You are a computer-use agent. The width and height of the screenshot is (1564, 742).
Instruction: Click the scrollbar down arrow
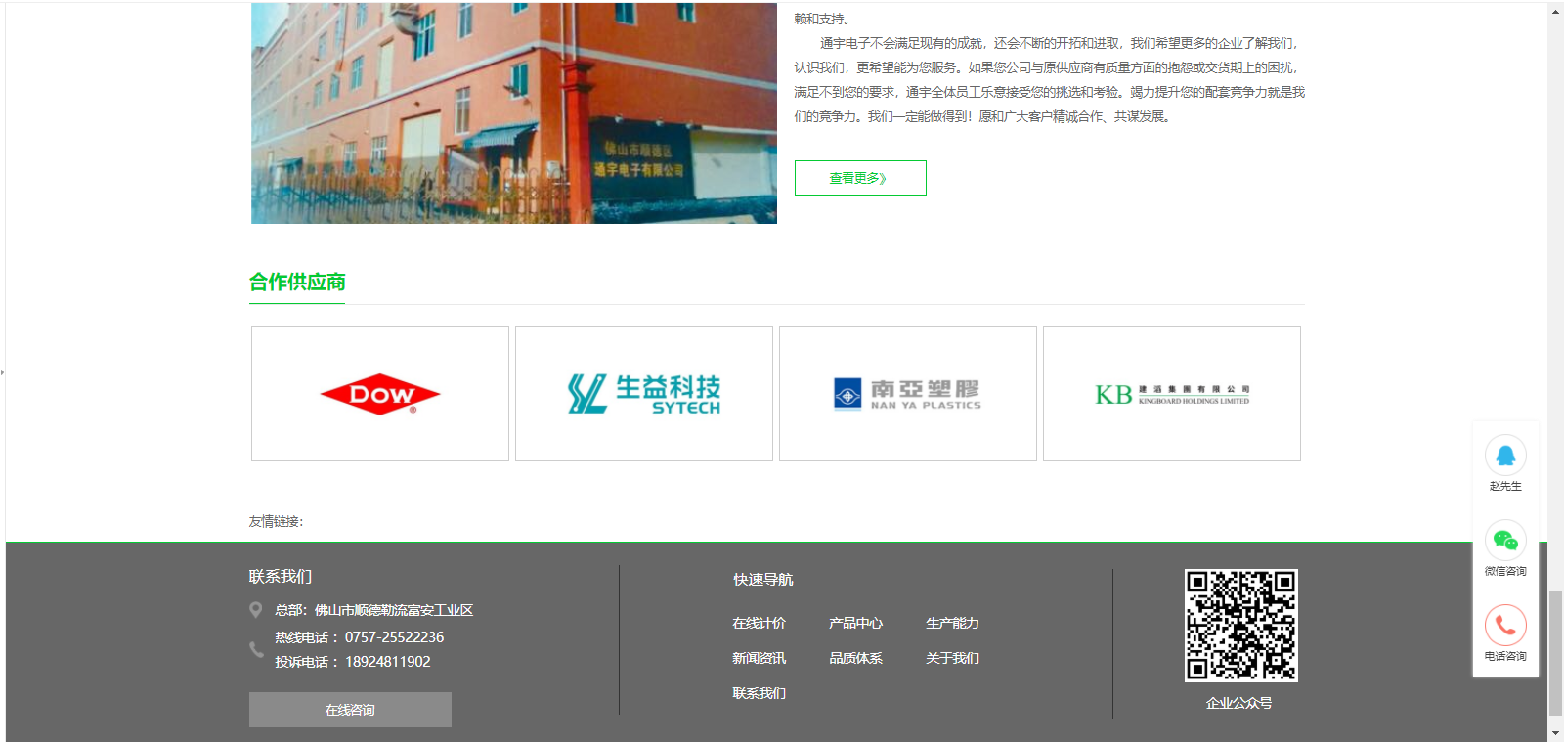[1555, 732]
